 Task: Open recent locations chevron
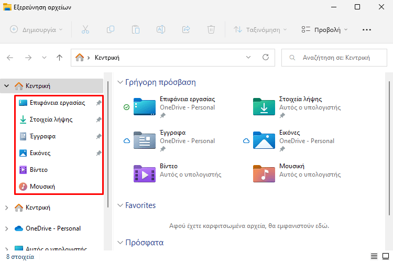[44, 58]
